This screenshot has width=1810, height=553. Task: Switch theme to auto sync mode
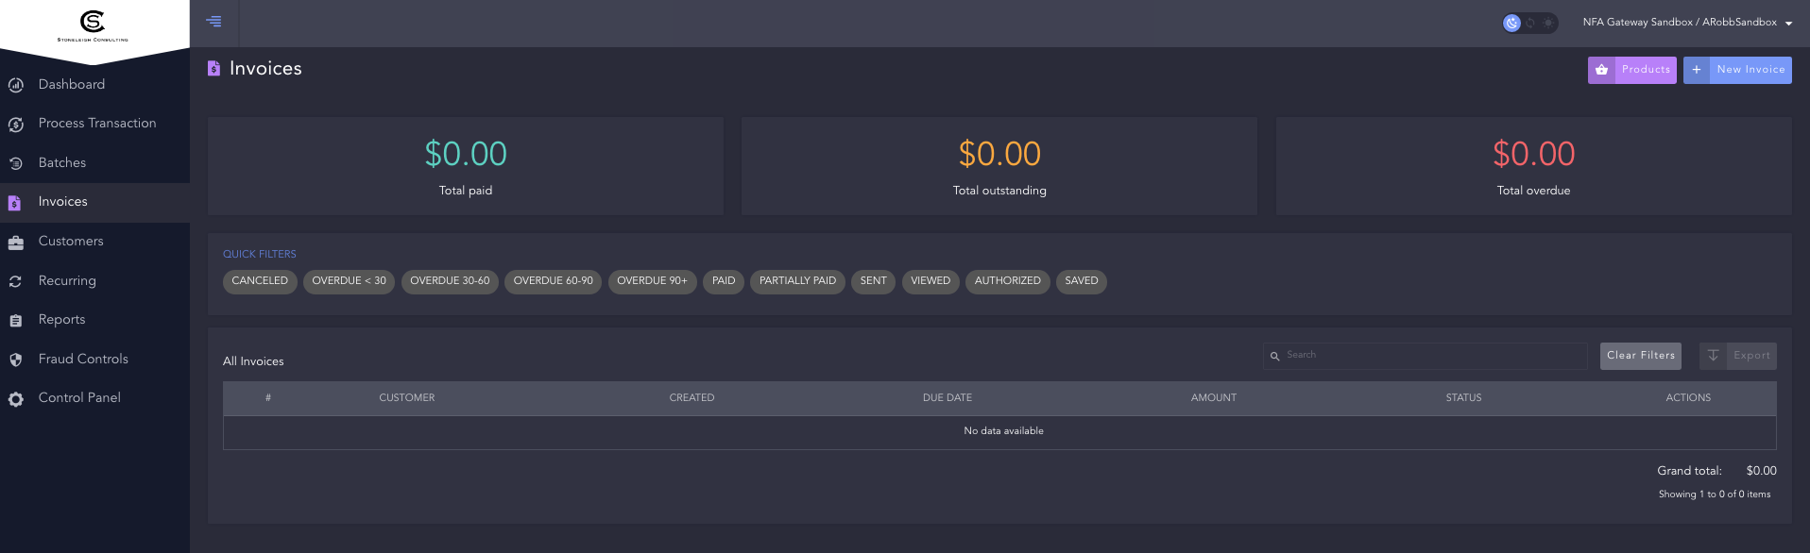[x=1530, y=23]
